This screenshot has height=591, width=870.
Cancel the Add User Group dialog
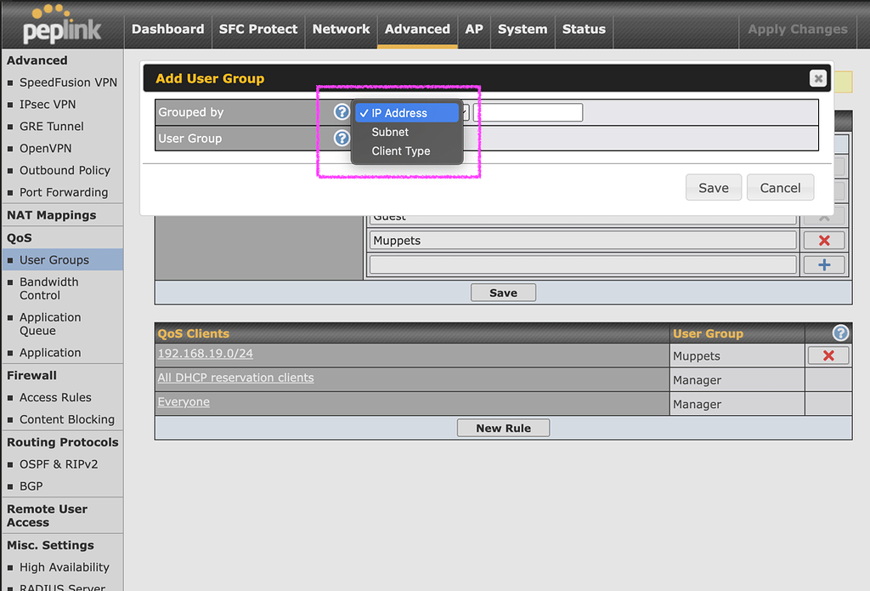[x=780, y=187]
